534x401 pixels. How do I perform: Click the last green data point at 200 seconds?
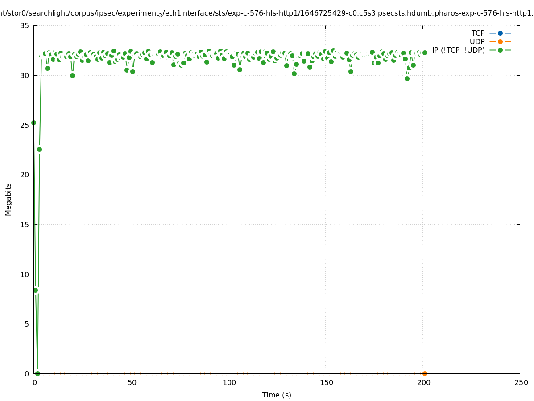[x=425, y=53]
